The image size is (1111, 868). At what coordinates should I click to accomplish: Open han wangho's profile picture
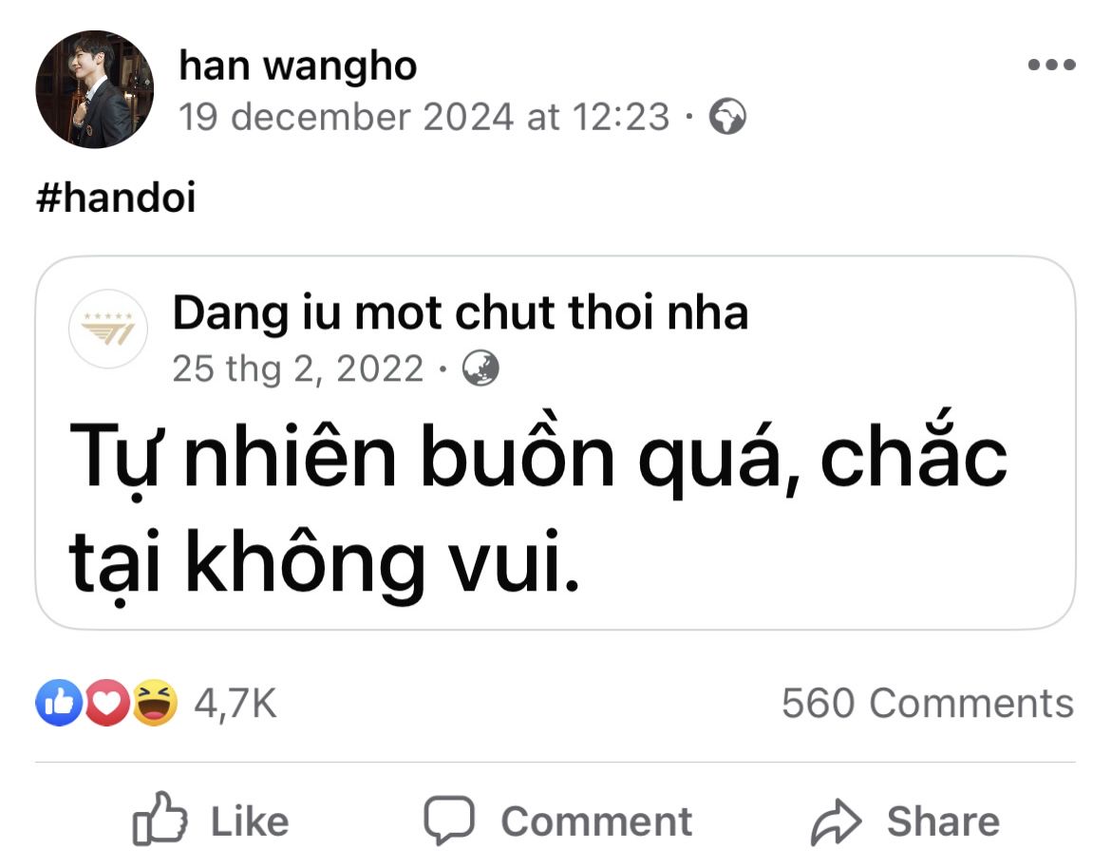94,89
